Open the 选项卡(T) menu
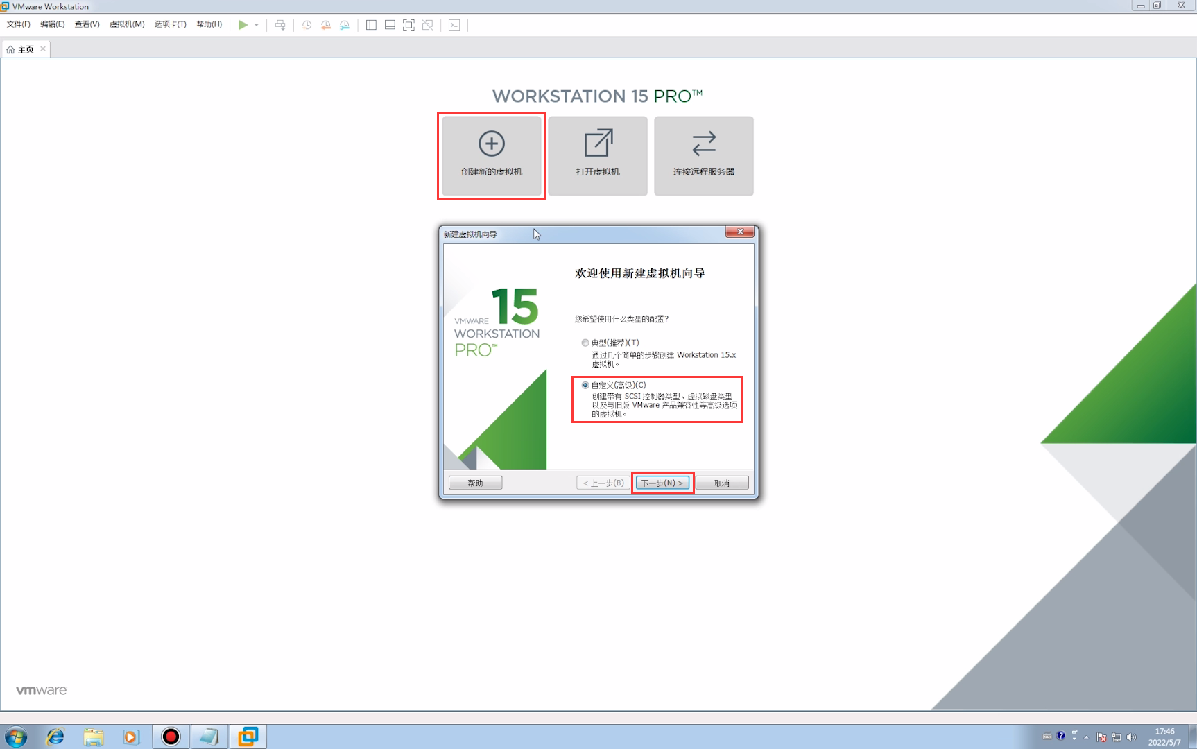This screenshot has height=749, width=1197. click(x=171, y=24)
